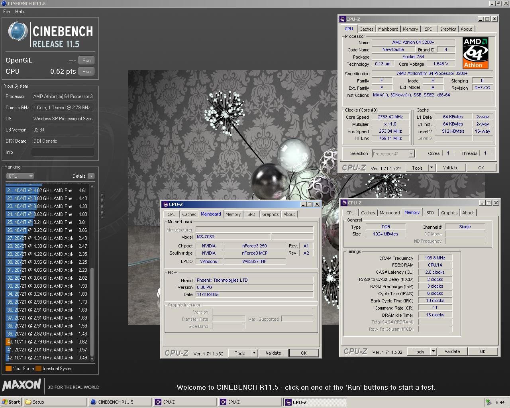Run the OpenGL benchmark

[x=86, y=61]
